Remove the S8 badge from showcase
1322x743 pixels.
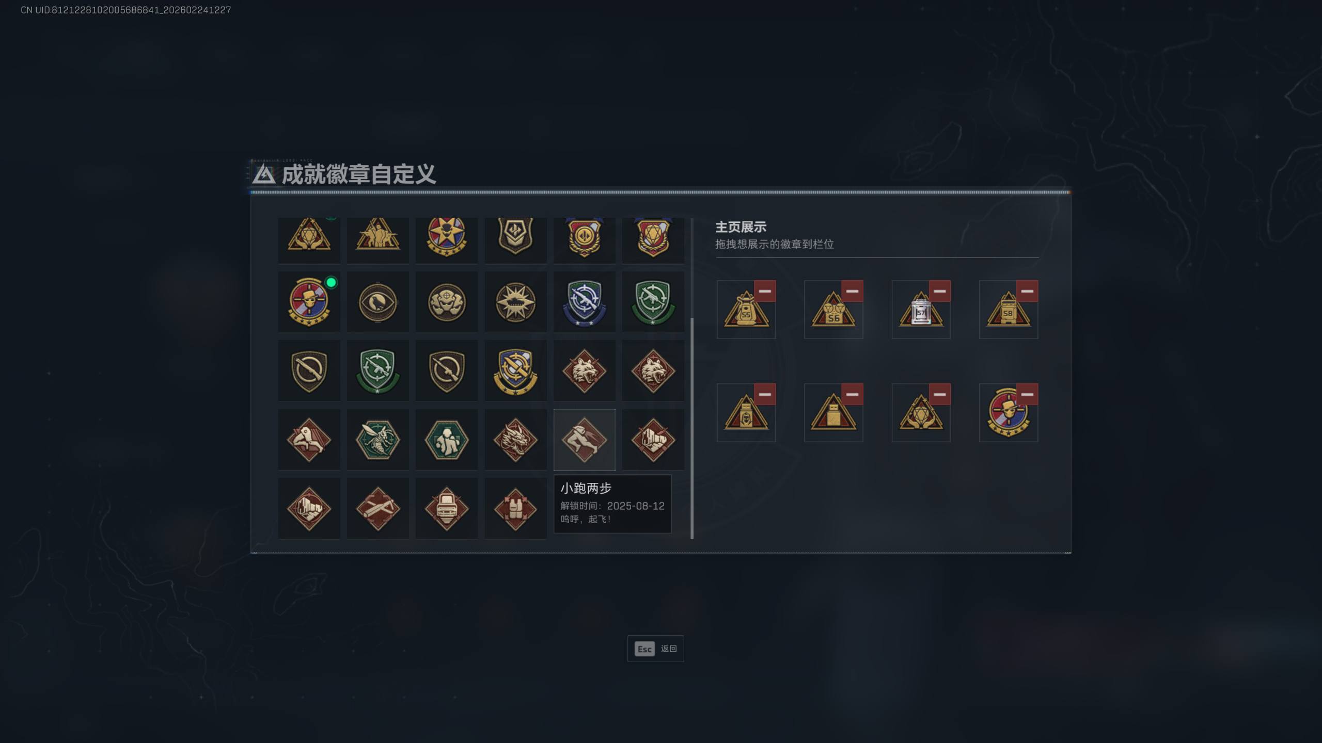click(1027, 292)
